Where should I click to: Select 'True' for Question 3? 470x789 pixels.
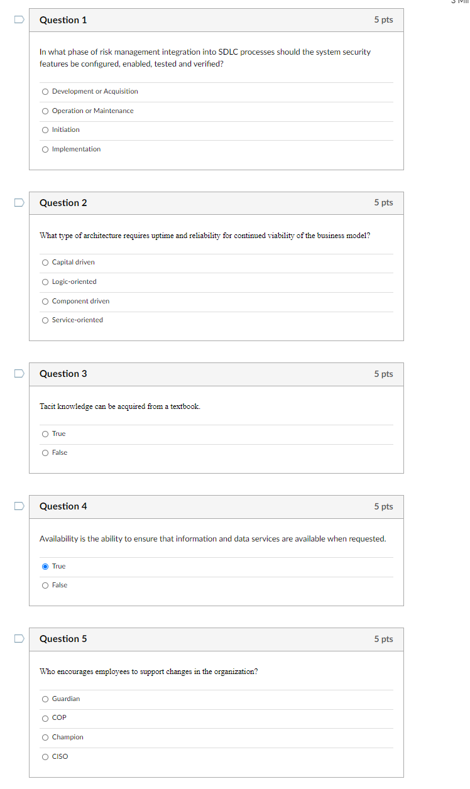click(x=45, y=434)
